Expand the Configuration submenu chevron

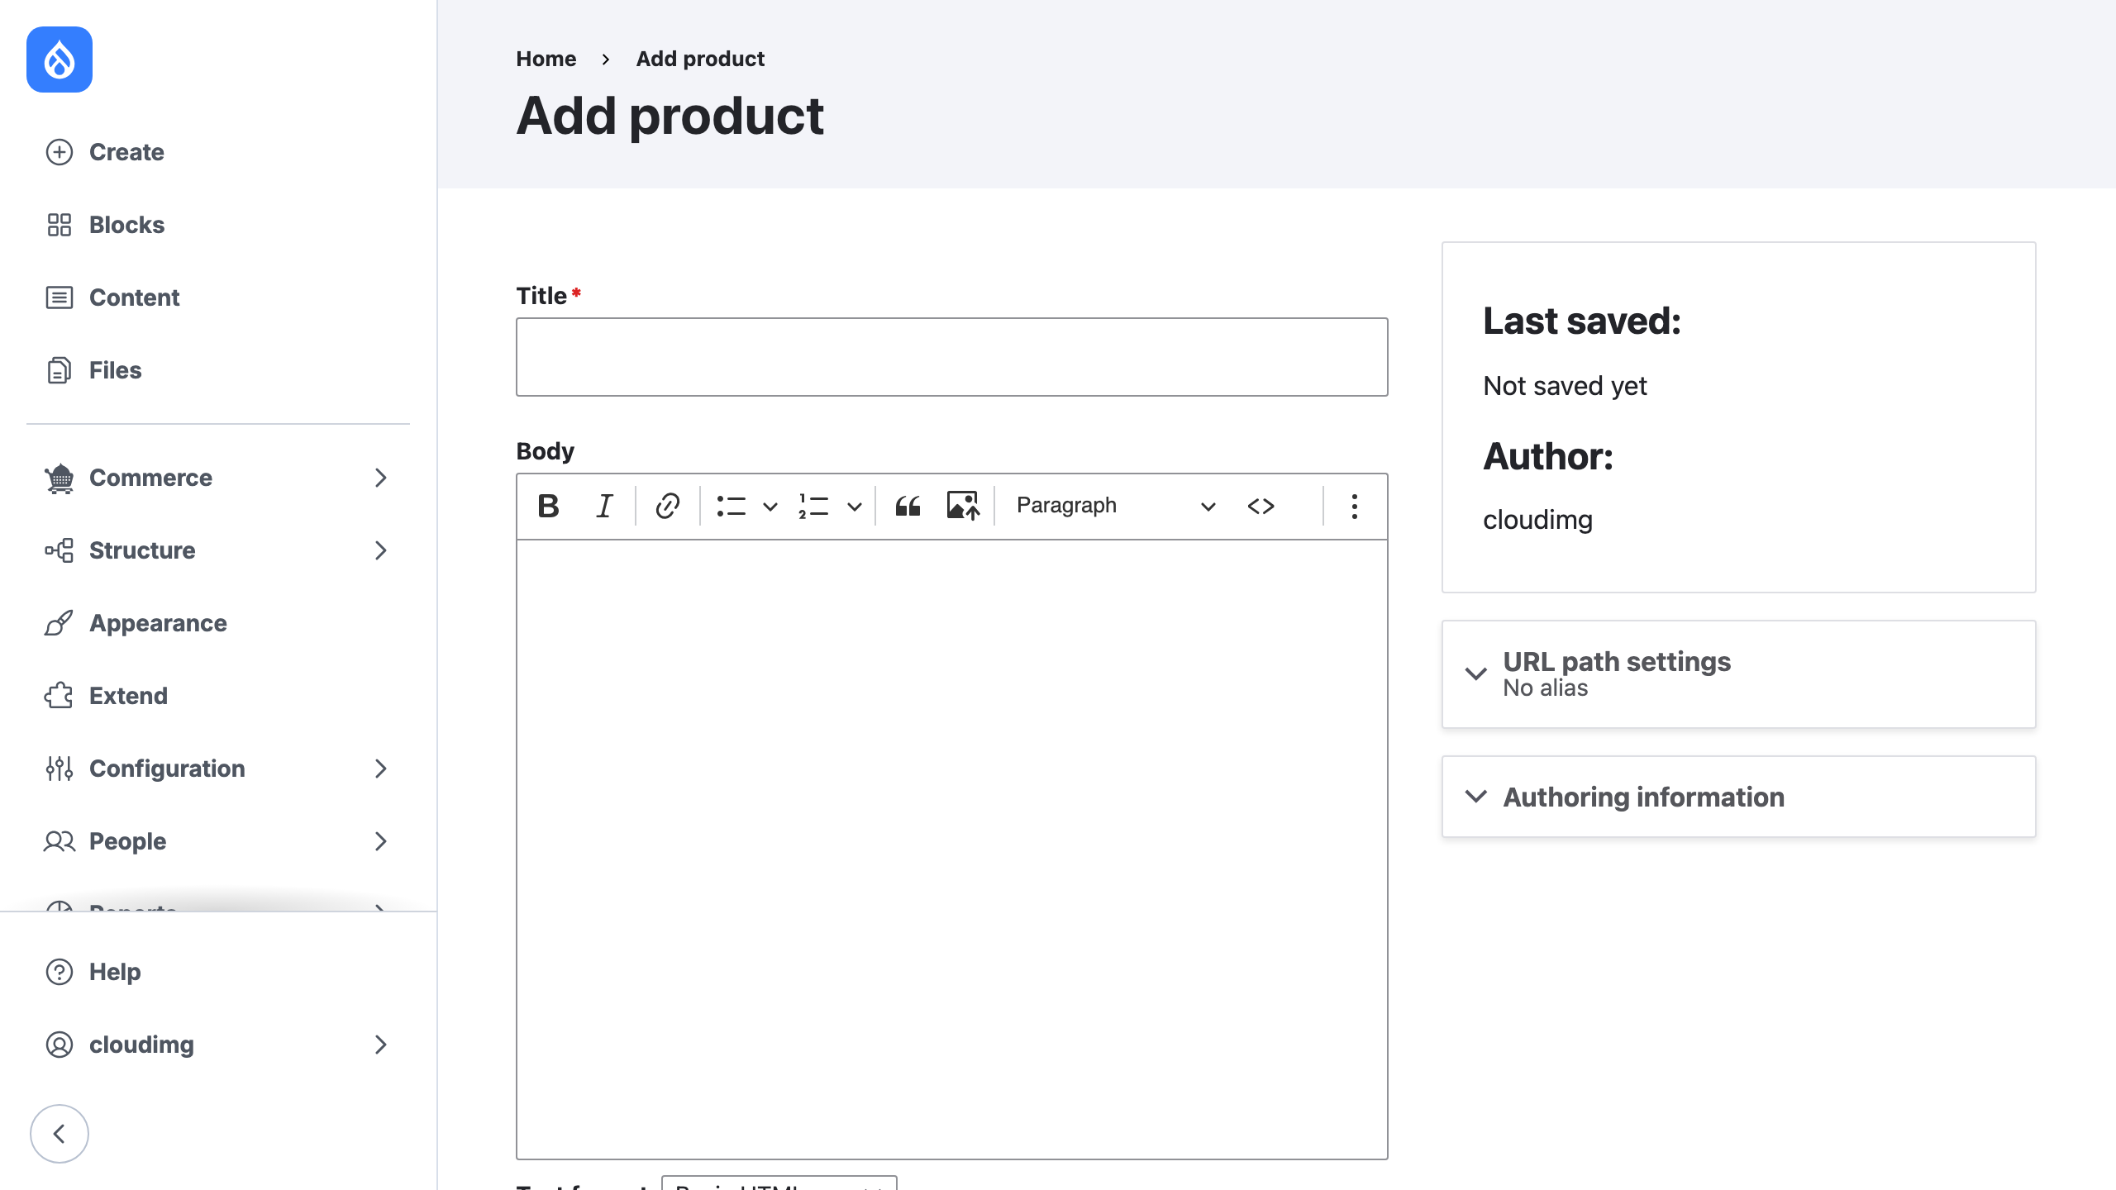tap(380, 769)
